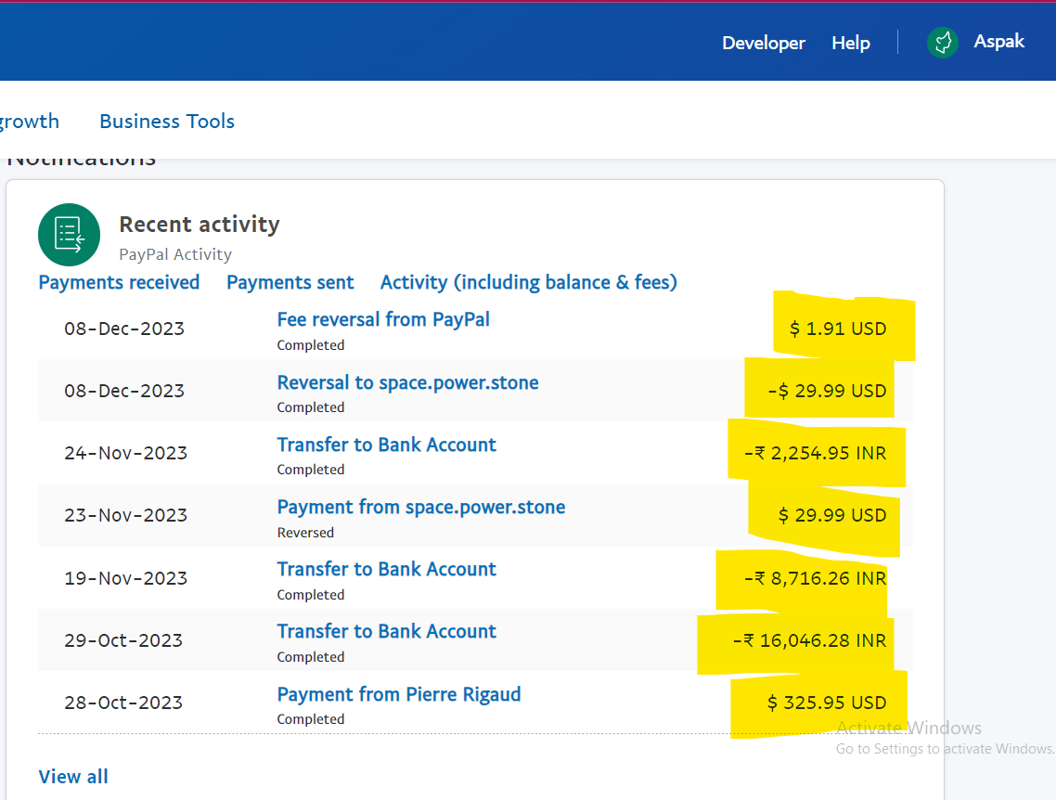Open Payment from space.power.stone transaction
1056x800 pixels.
coord(421,507)
